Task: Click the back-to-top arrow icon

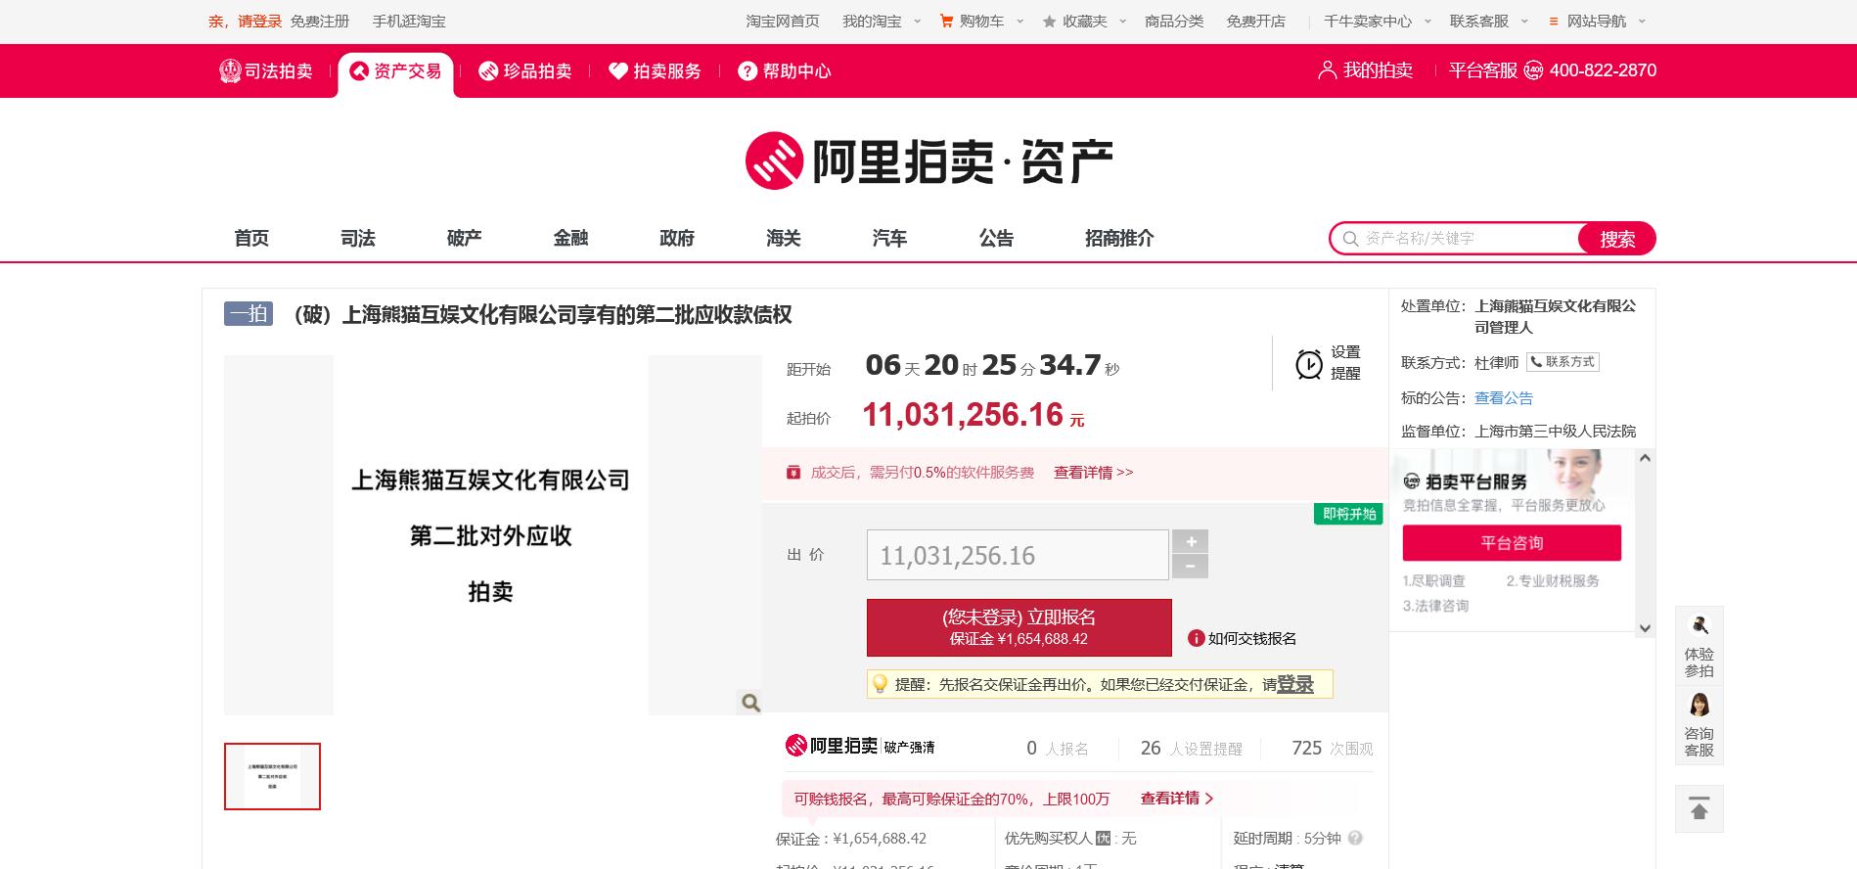Action: pos(1699,808)
